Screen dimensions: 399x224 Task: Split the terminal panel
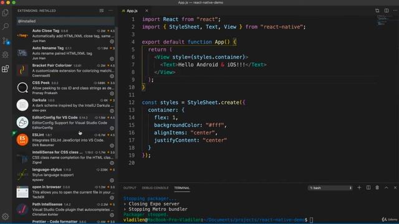(368, 188)
